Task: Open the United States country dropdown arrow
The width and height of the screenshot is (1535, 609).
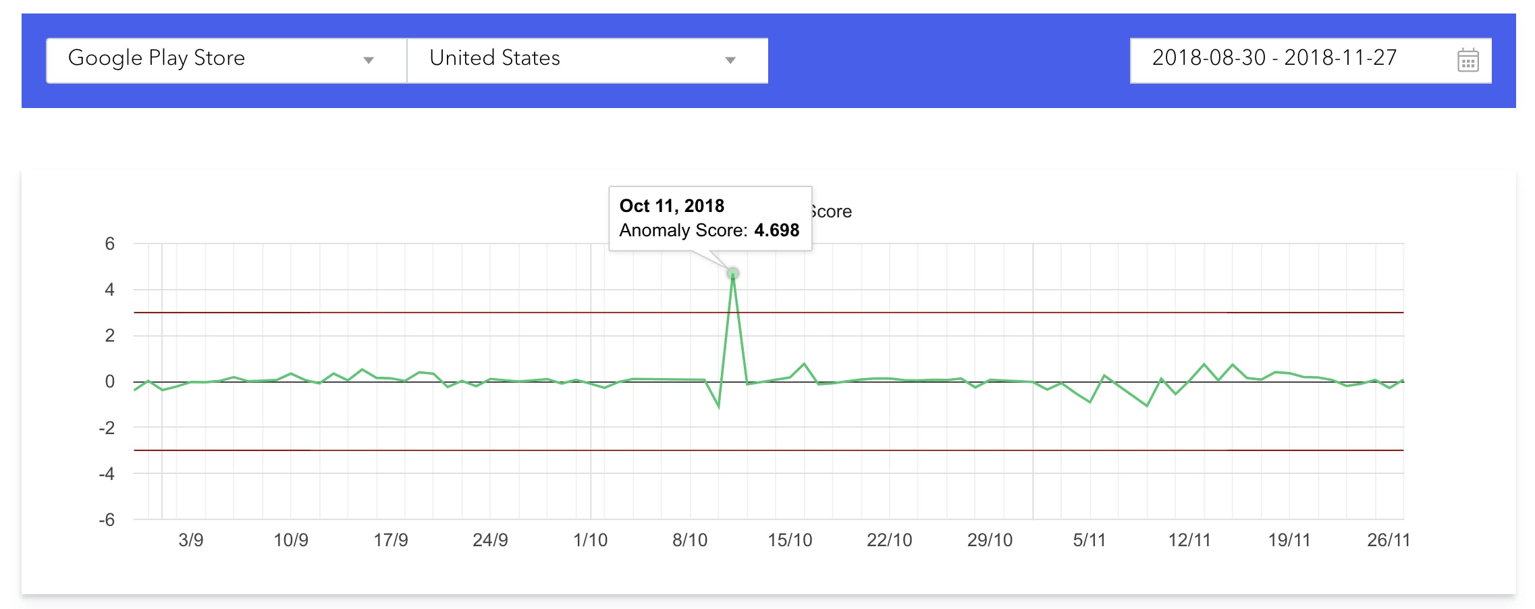Action: (x=730, y=60)
